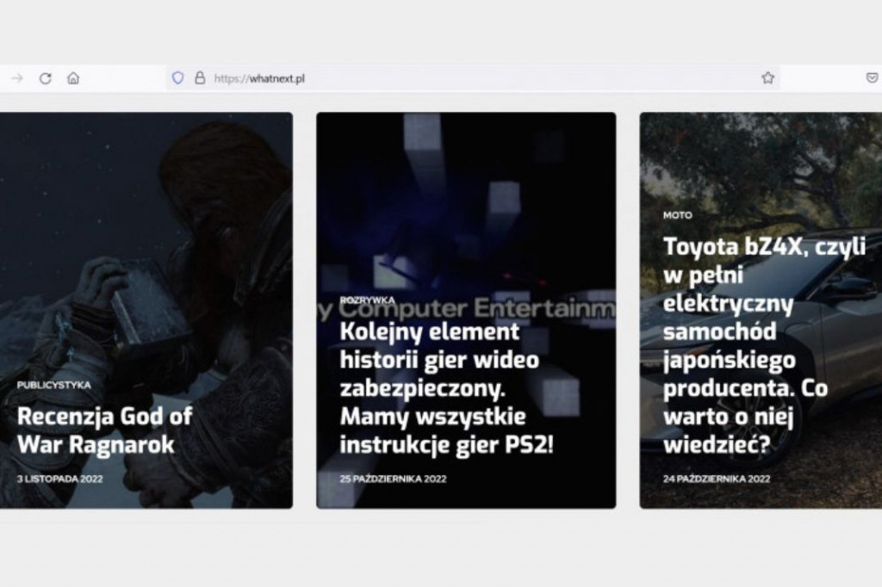Open the Recenzja God of War Ragnarok article
This screenshot has width=882, height=587.
coord(103,429)
